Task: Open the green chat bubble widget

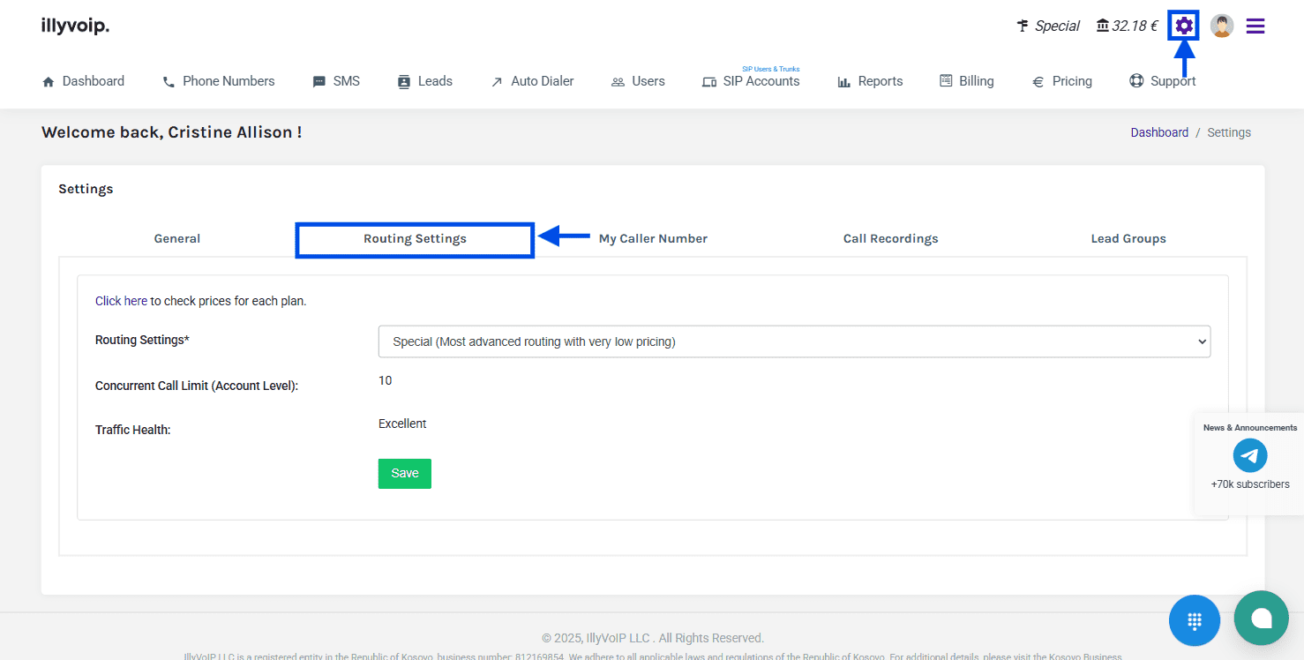Action: click(1261, 618)
